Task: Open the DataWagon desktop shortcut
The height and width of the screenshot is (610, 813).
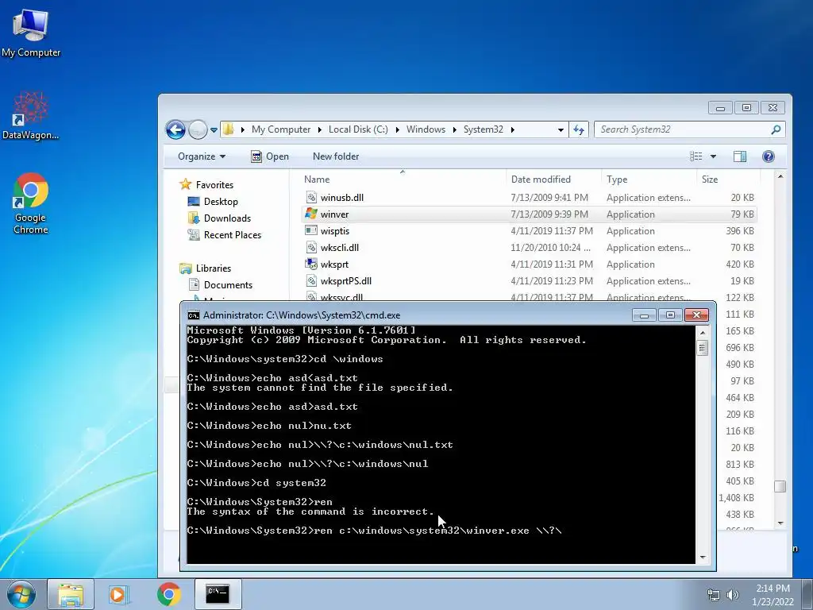Action: [31, 115]
